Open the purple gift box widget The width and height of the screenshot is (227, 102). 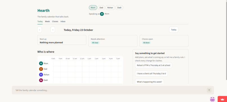(x=212, y=99)
